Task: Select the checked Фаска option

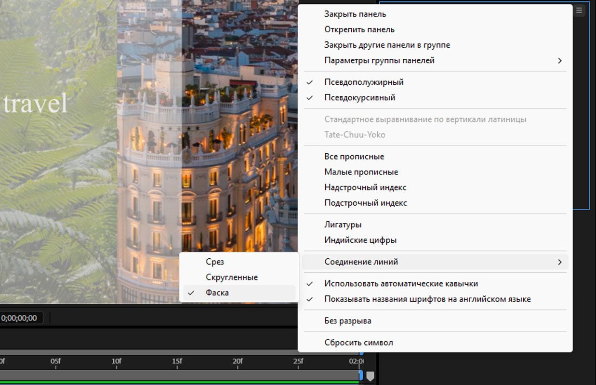Action: (x=239, y=292)
